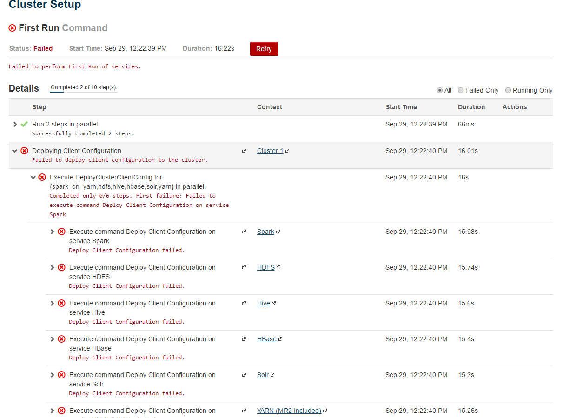This screenshot has height=418, width=576.
Task: Expand the Deploy Client Configuration on service Spark step
Action: pyautogui.click(x=52, y=231)
